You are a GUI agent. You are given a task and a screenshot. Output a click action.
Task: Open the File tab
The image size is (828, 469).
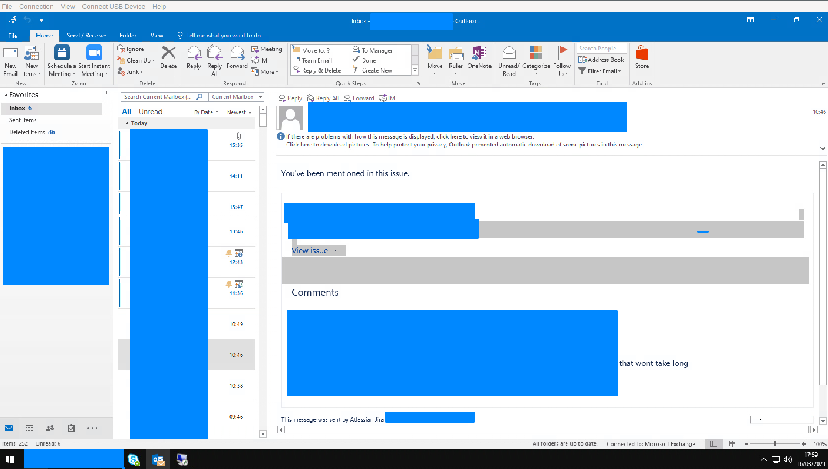[x=13, y=36]
